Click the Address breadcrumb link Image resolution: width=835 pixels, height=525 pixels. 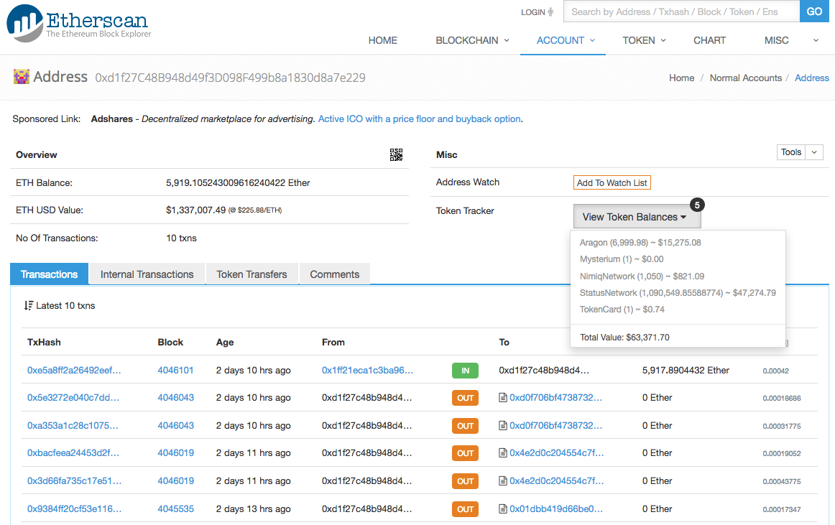coord(811,78)
